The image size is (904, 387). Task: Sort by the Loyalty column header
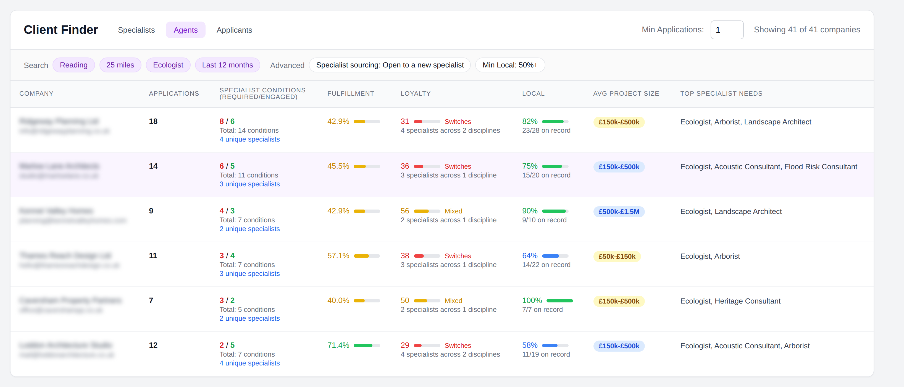tap(416, 93)
